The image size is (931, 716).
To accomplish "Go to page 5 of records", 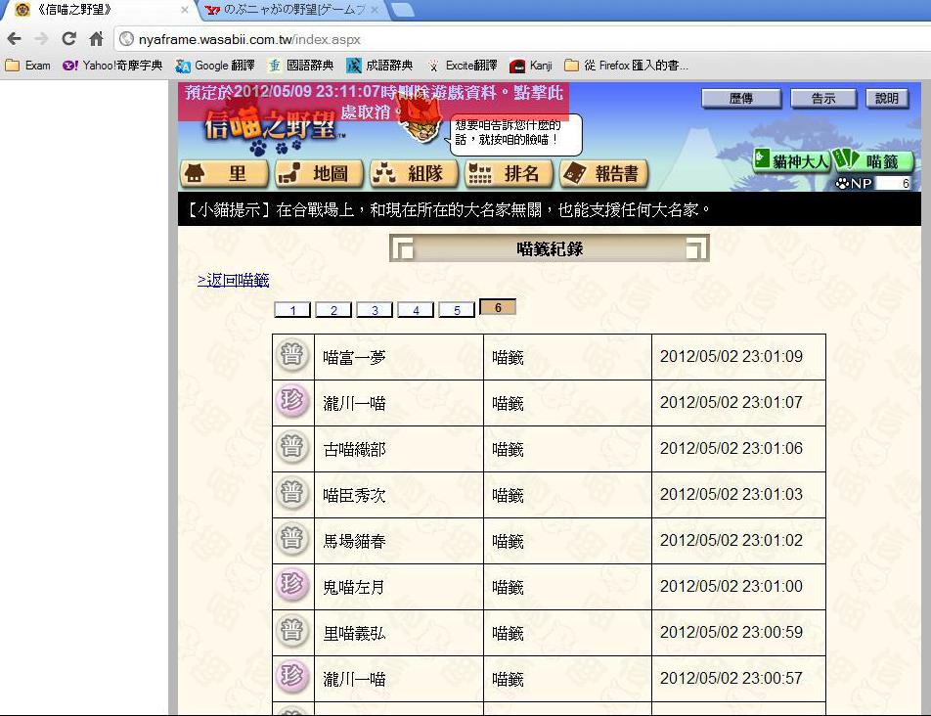I will pos(457,310).
